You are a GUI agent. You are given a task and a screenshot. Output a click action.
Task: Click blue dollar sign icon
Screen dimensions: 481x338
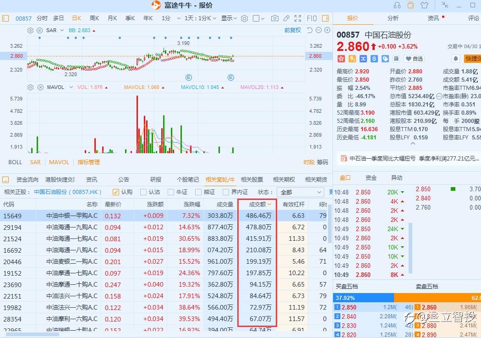coord(374,59)
